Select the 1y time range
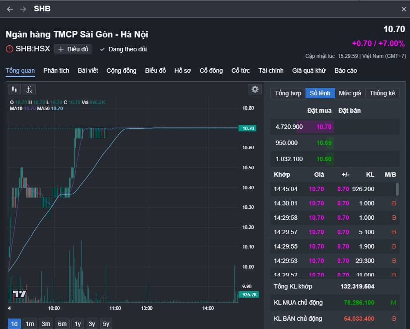Screen dimensions: 410x329 coord(77,324)
